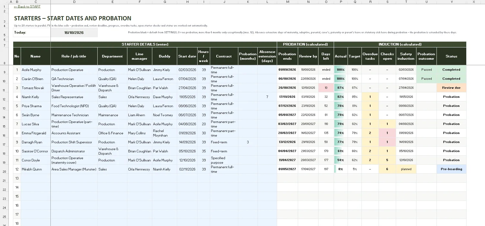
Task: Select Tomasz Nowak's 'Review by' date
Action: coord(308,88)
